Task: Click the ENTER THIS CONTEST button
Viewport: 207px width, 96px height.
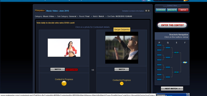Action: point(172,25)
